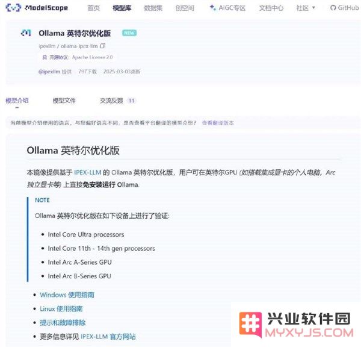Click the Apache License 2.0 label
Viewport: 361px width, 347px height.
92,57
